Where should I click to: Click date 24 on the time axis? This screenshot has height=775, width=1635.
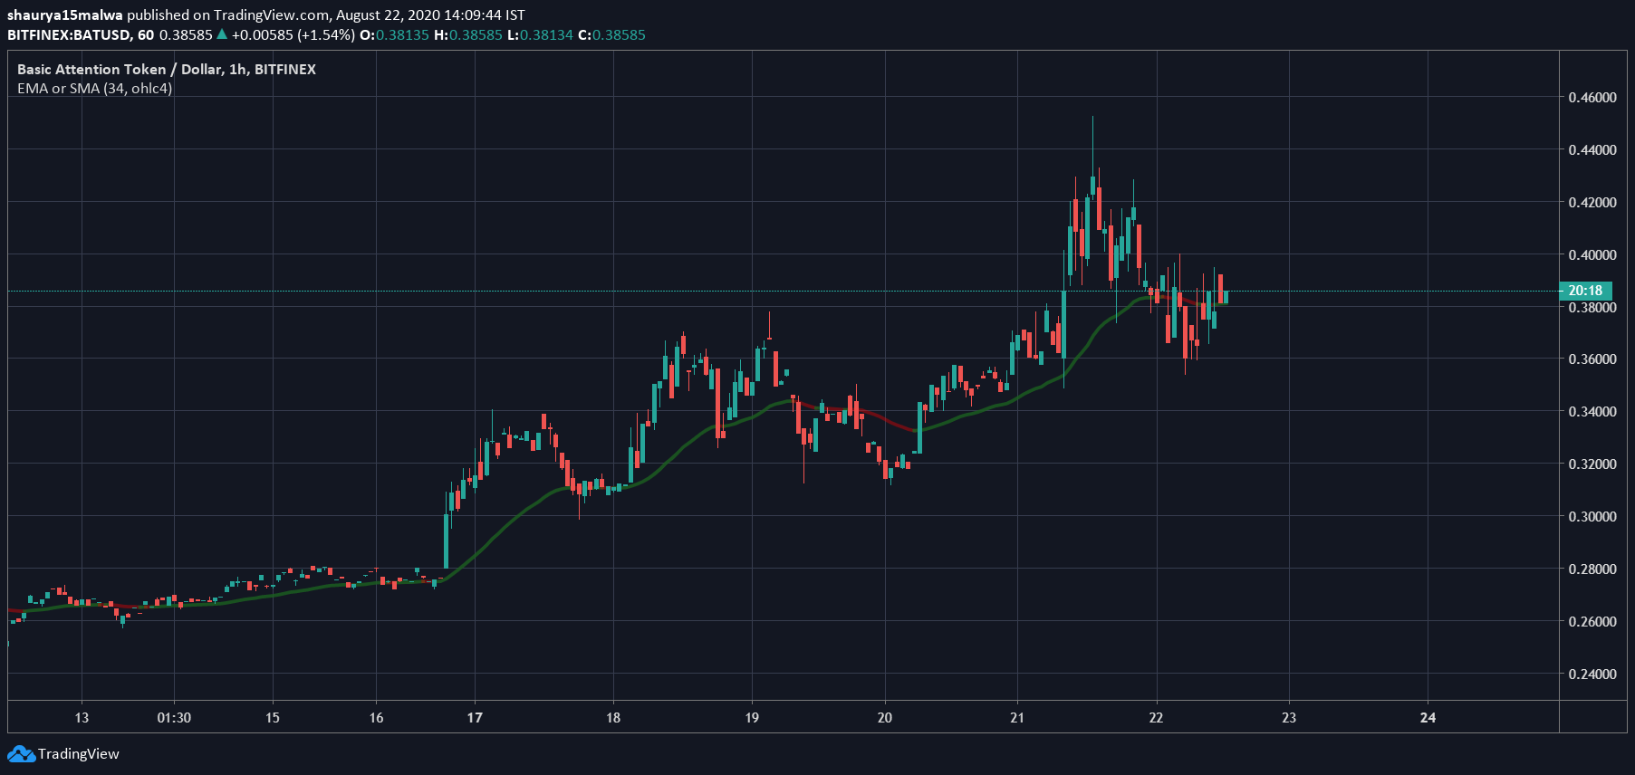tap(1428, 717)
